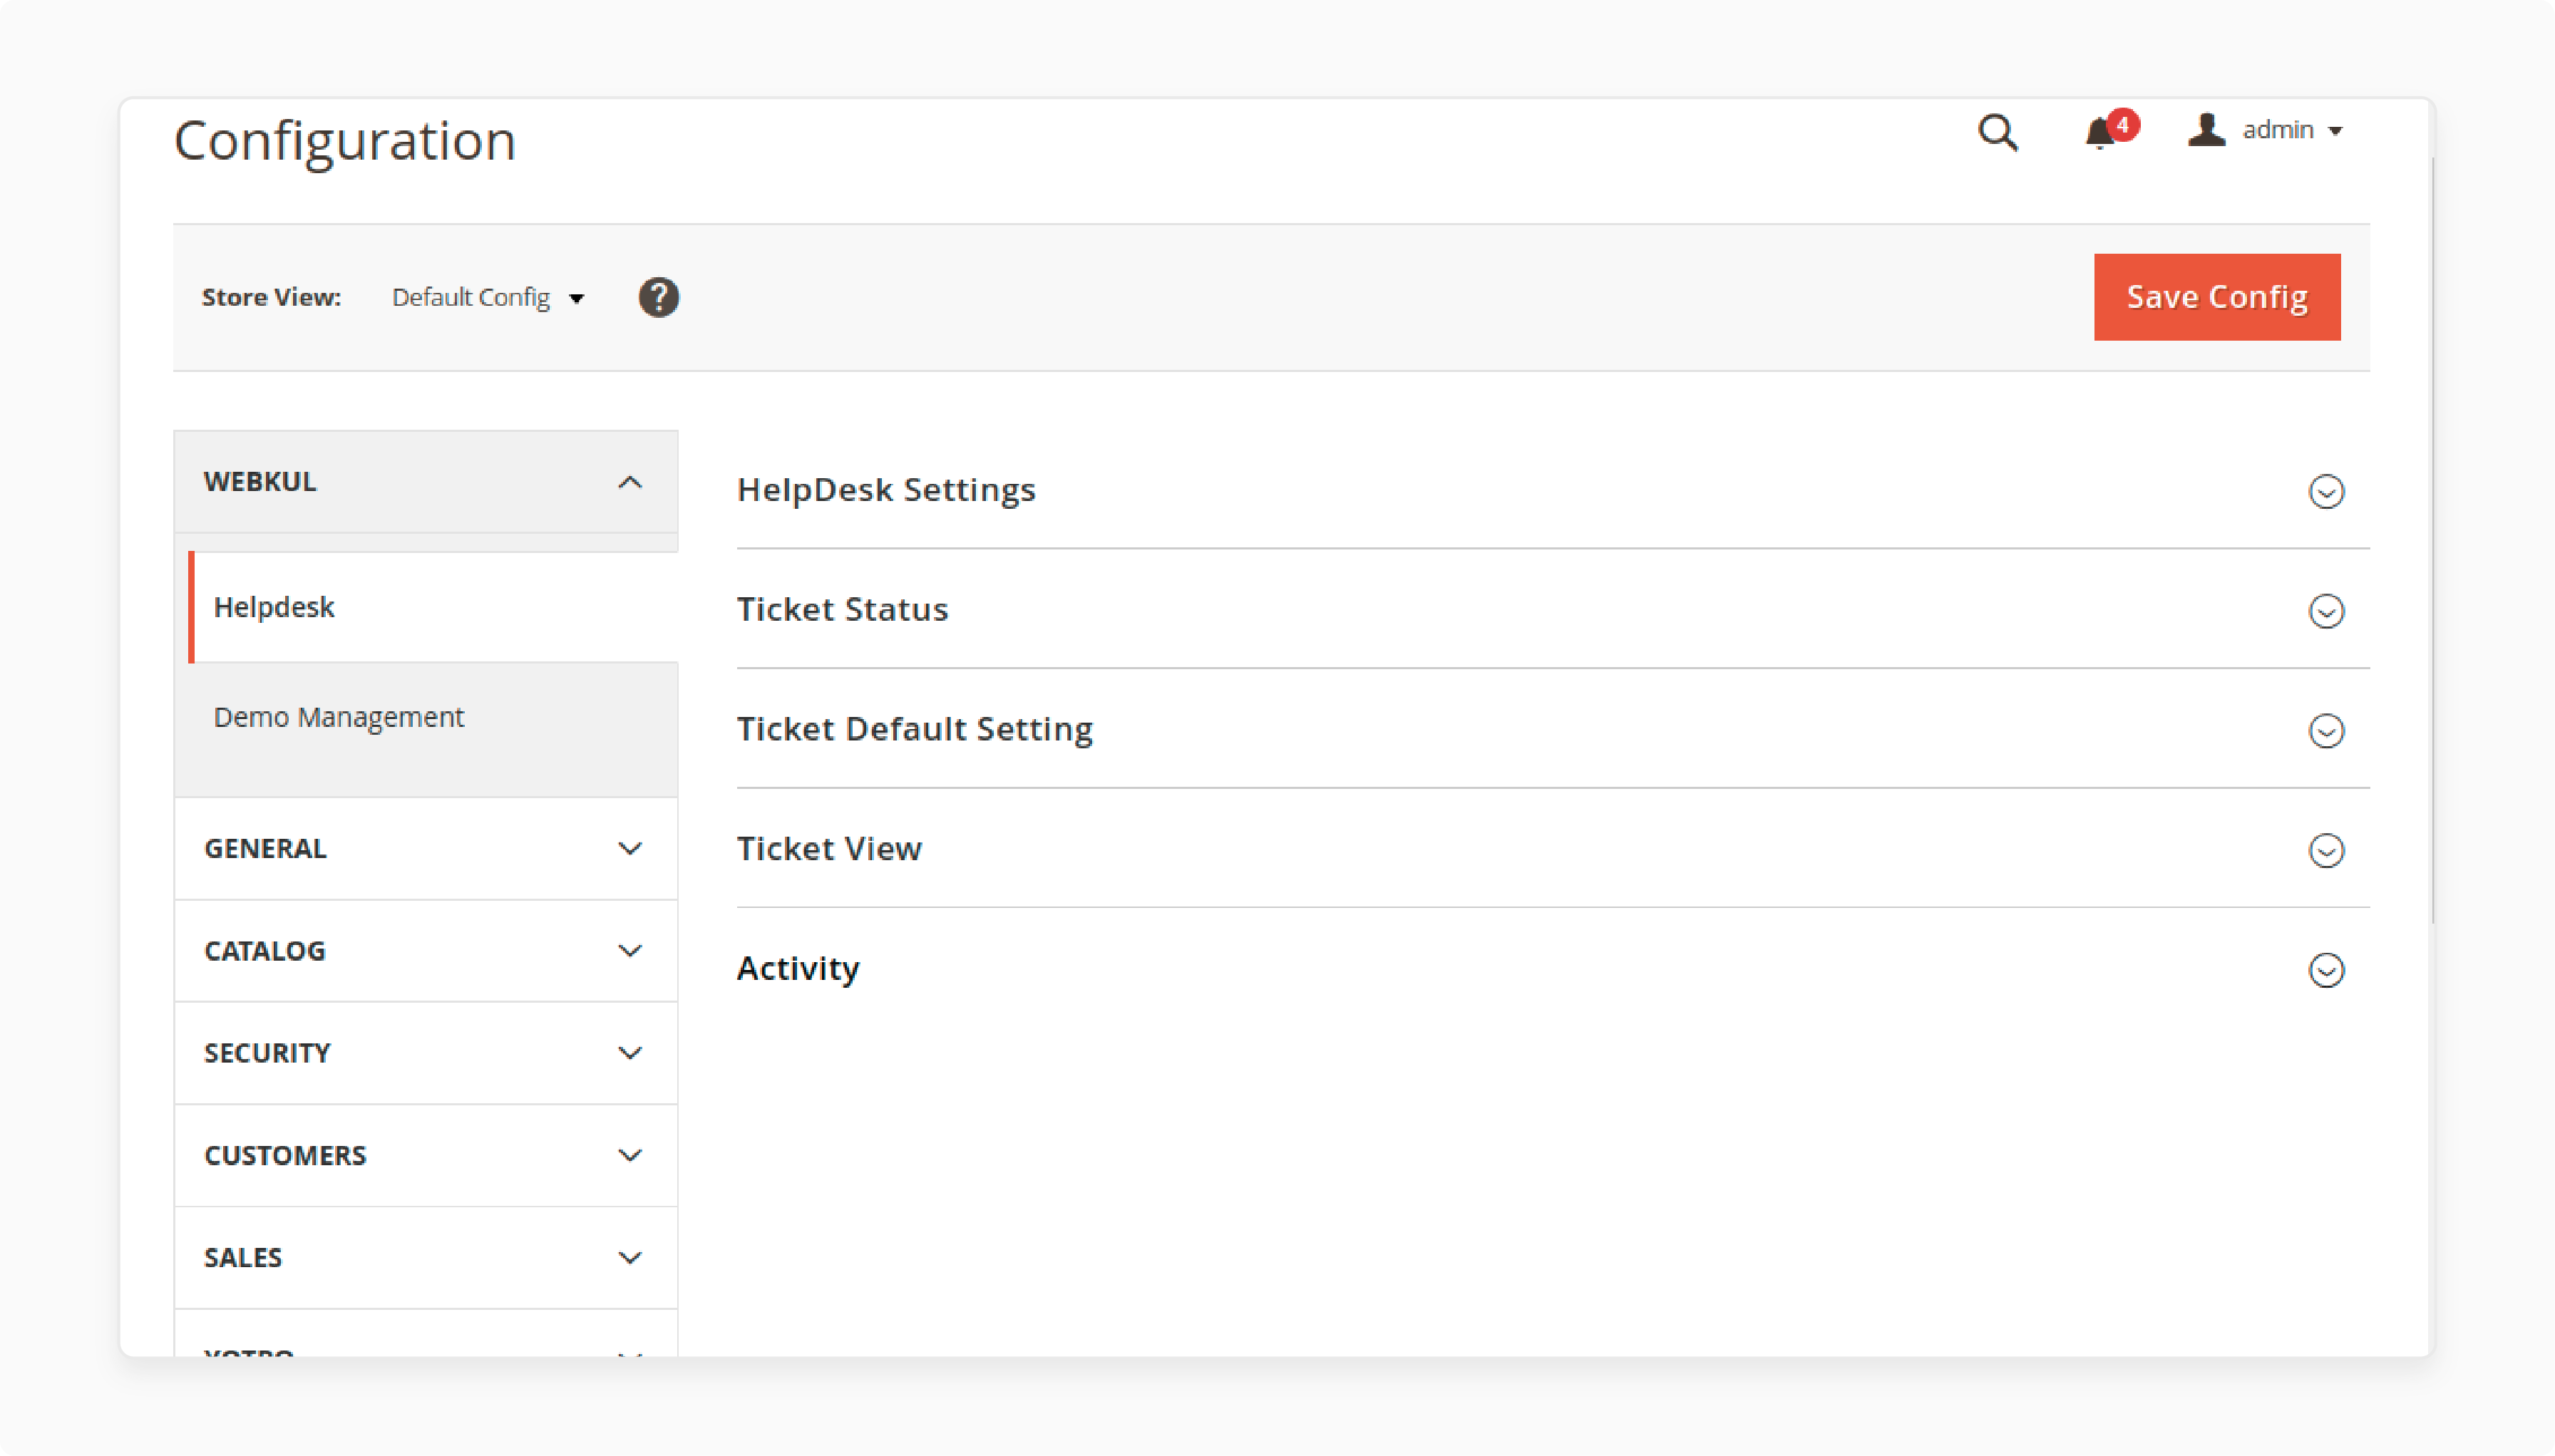The image size is (2555, 1456).
Task: Open the Default Config store view dropdown
Action: (488, 297)
